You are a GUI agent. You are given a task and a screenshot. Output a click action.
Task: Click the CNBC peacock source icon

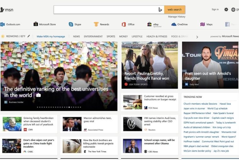[25, 151]
